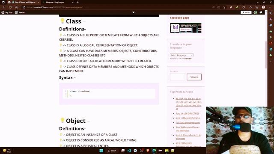Open the browser extensions icon
The height and width of the screenshot is (154, 274).
pyautogui.click(x=244, y=7)
